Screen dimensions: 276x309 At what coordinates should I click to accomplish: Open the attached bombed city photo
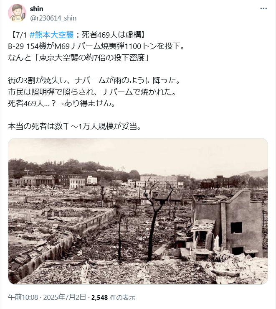[138, 211]
